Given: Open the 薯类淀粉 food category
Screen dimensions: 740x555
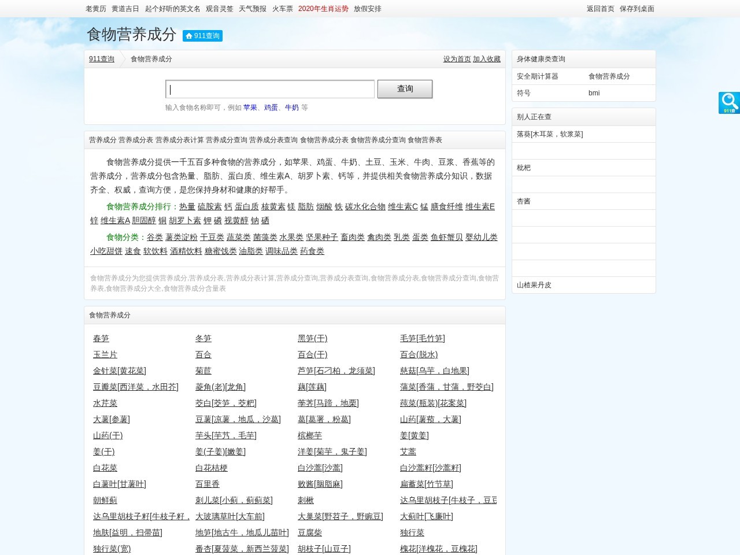Looking at the screenshot, I should tap(182, 237).
